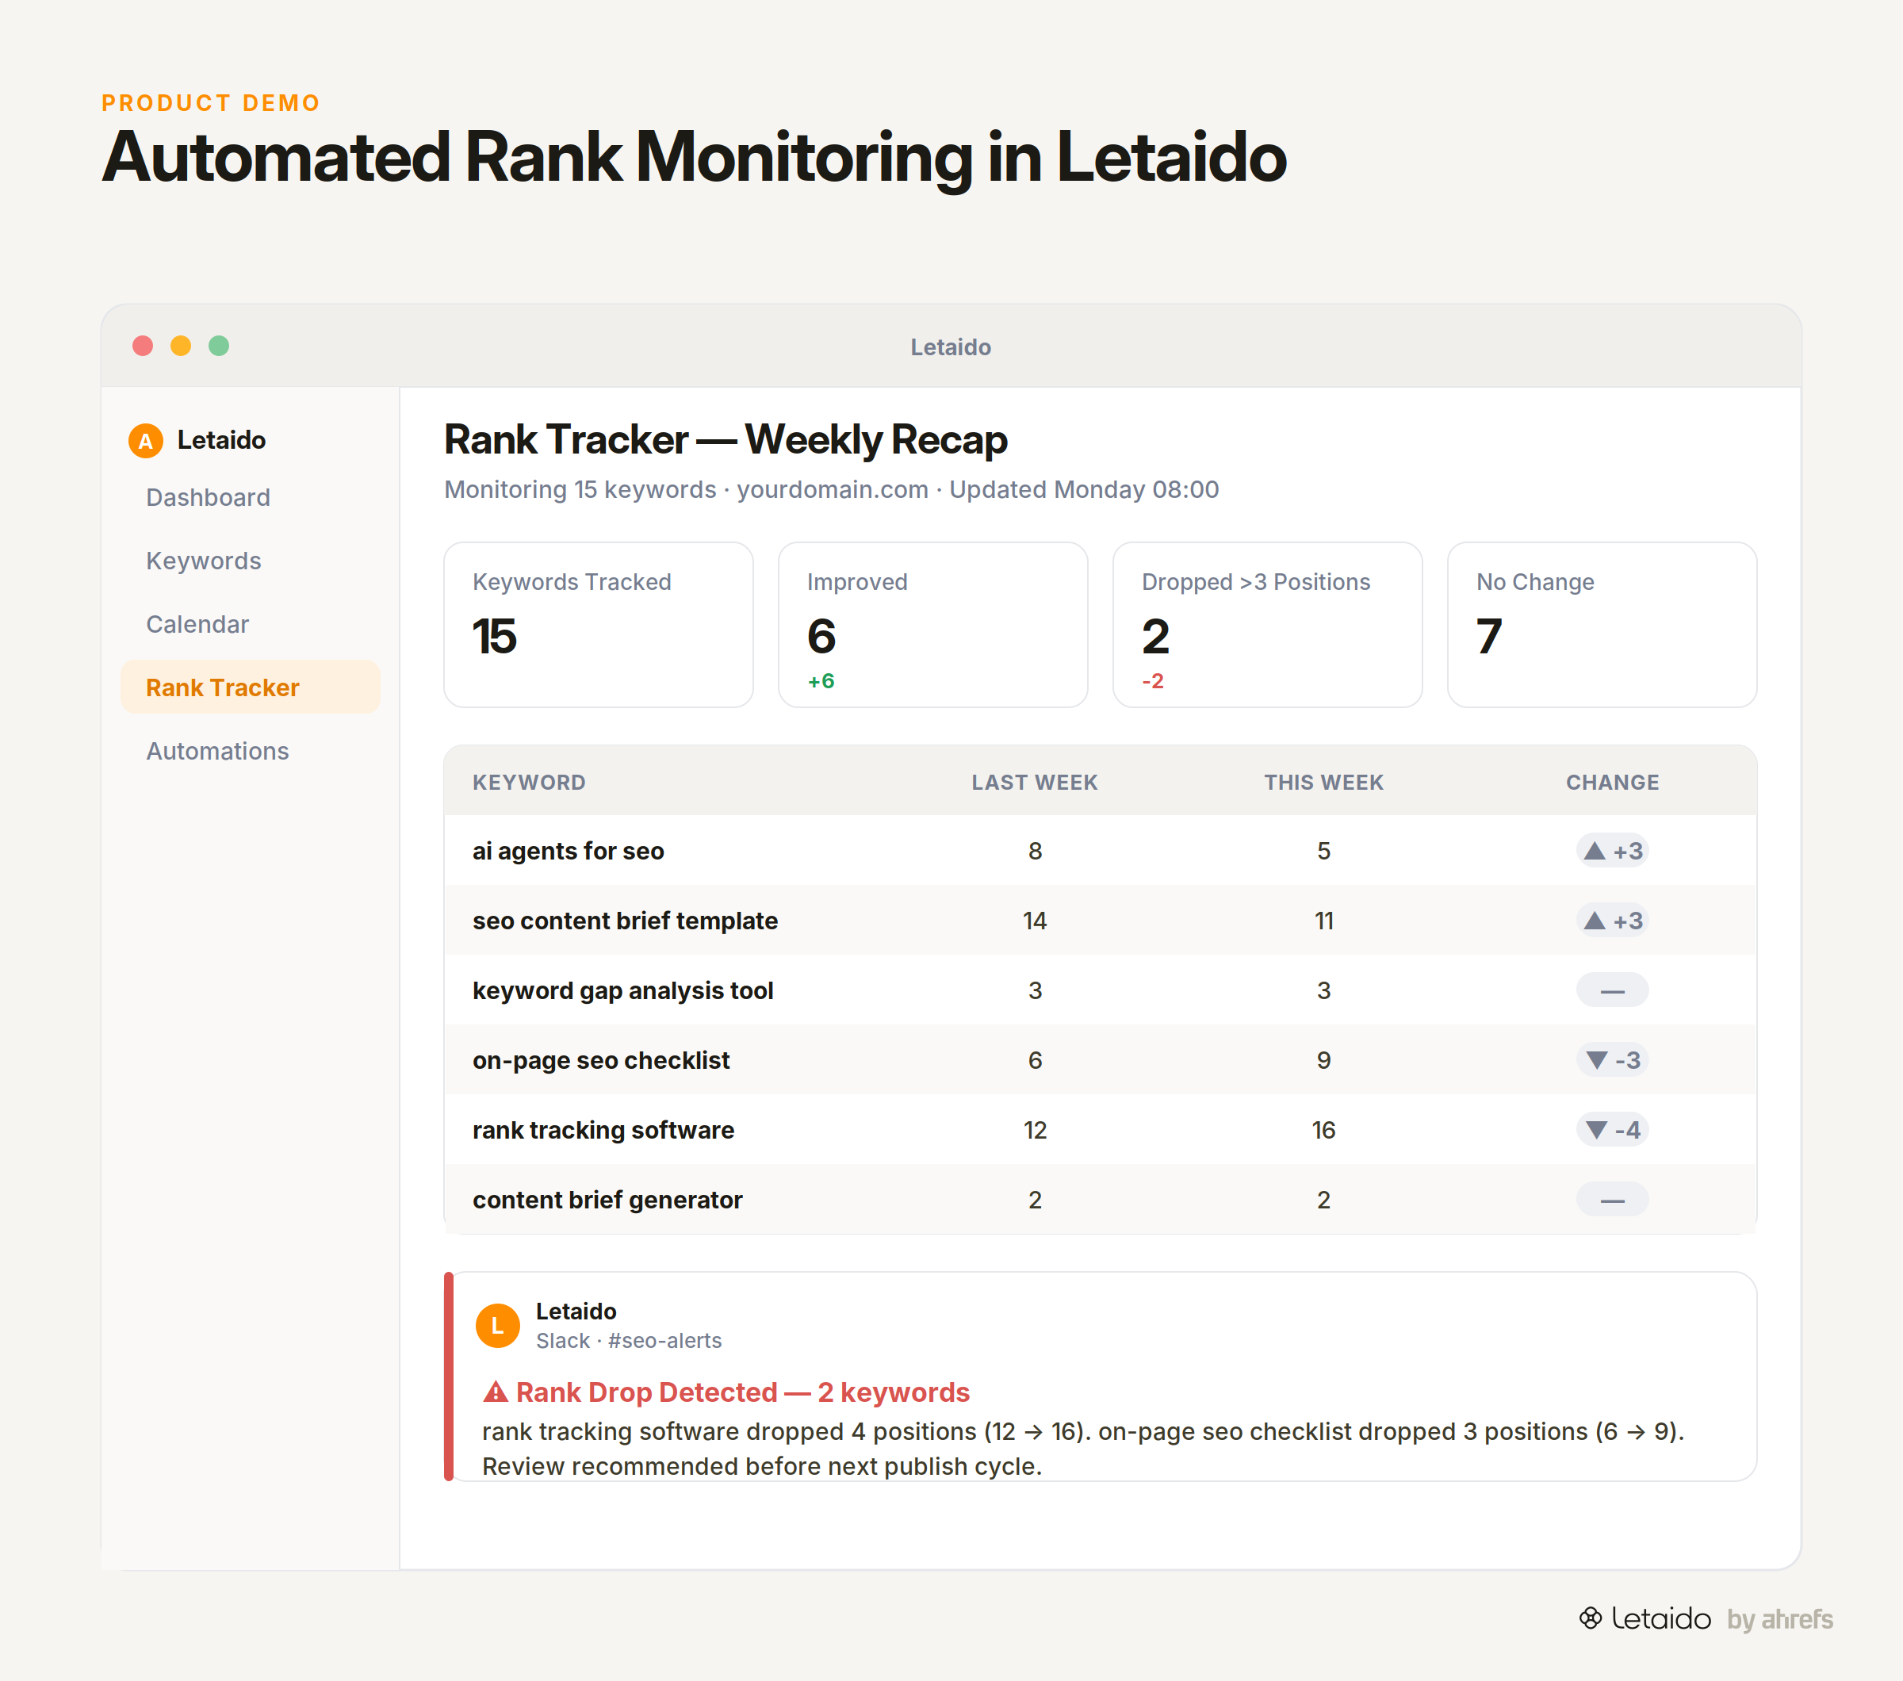Click last week value 3 for keyword gap analysis tool
The width and height of the screenshot is (1903, 1681).
coord(1035,990)
